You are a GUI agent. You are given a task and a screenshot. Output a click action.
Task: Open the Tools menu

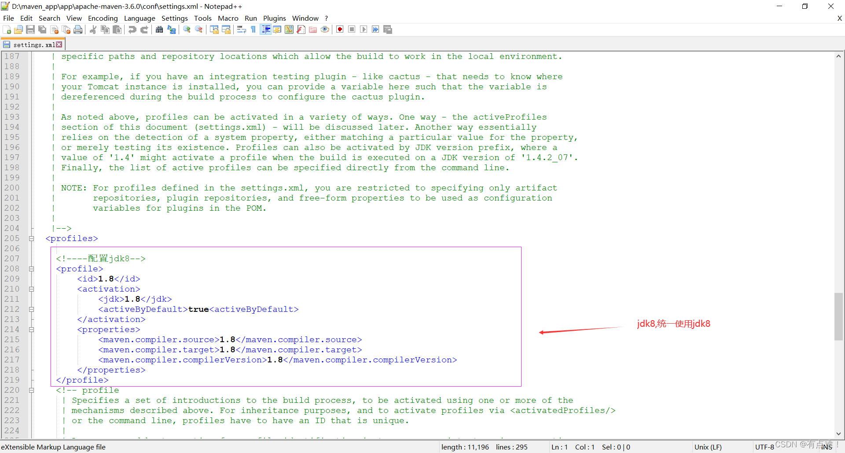[x=203, y=18]
